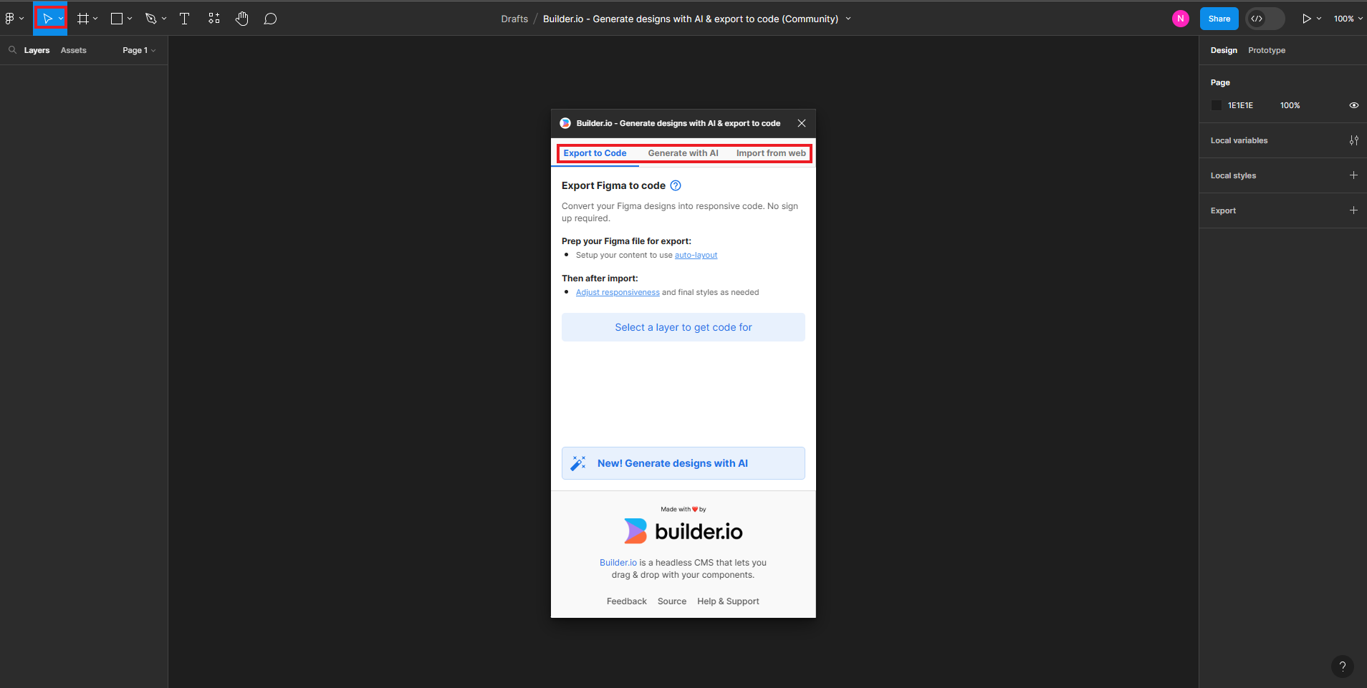Click the Local styles label

pos(1233,175)
